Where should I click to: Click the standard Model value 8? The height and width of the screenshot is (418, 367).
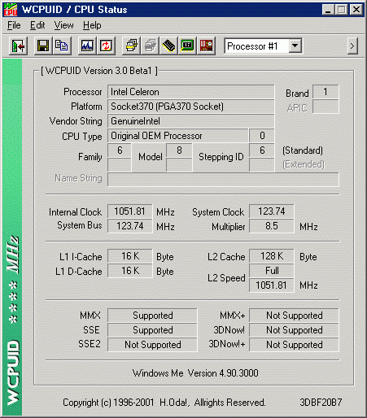pyautogui.click(x=179, y=150)
